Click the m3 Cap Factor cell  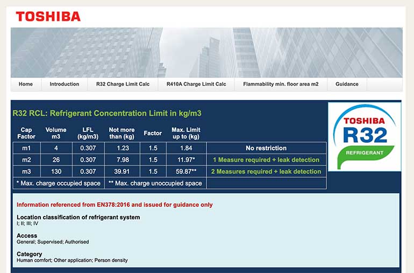point(26,171)
